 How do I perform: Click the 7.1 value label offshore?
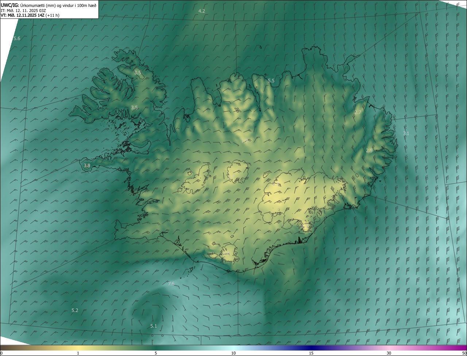pyautogui.click(x=406, y=134)
